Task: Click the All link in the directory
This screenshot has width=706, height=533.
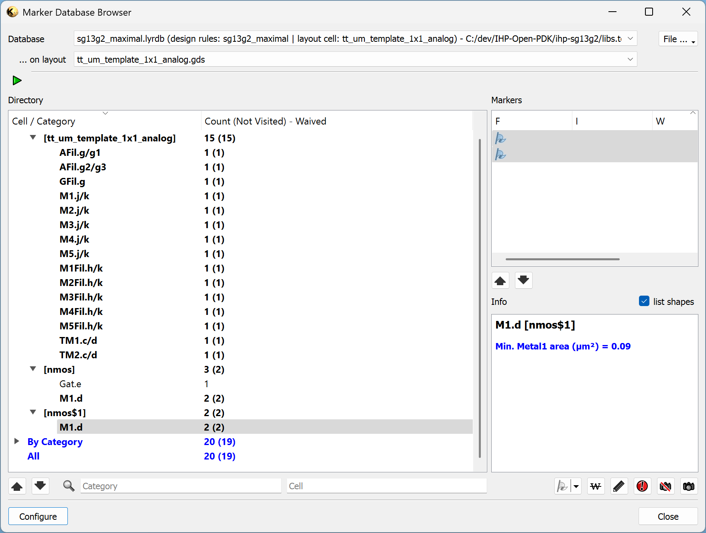Action: [33, 456]
